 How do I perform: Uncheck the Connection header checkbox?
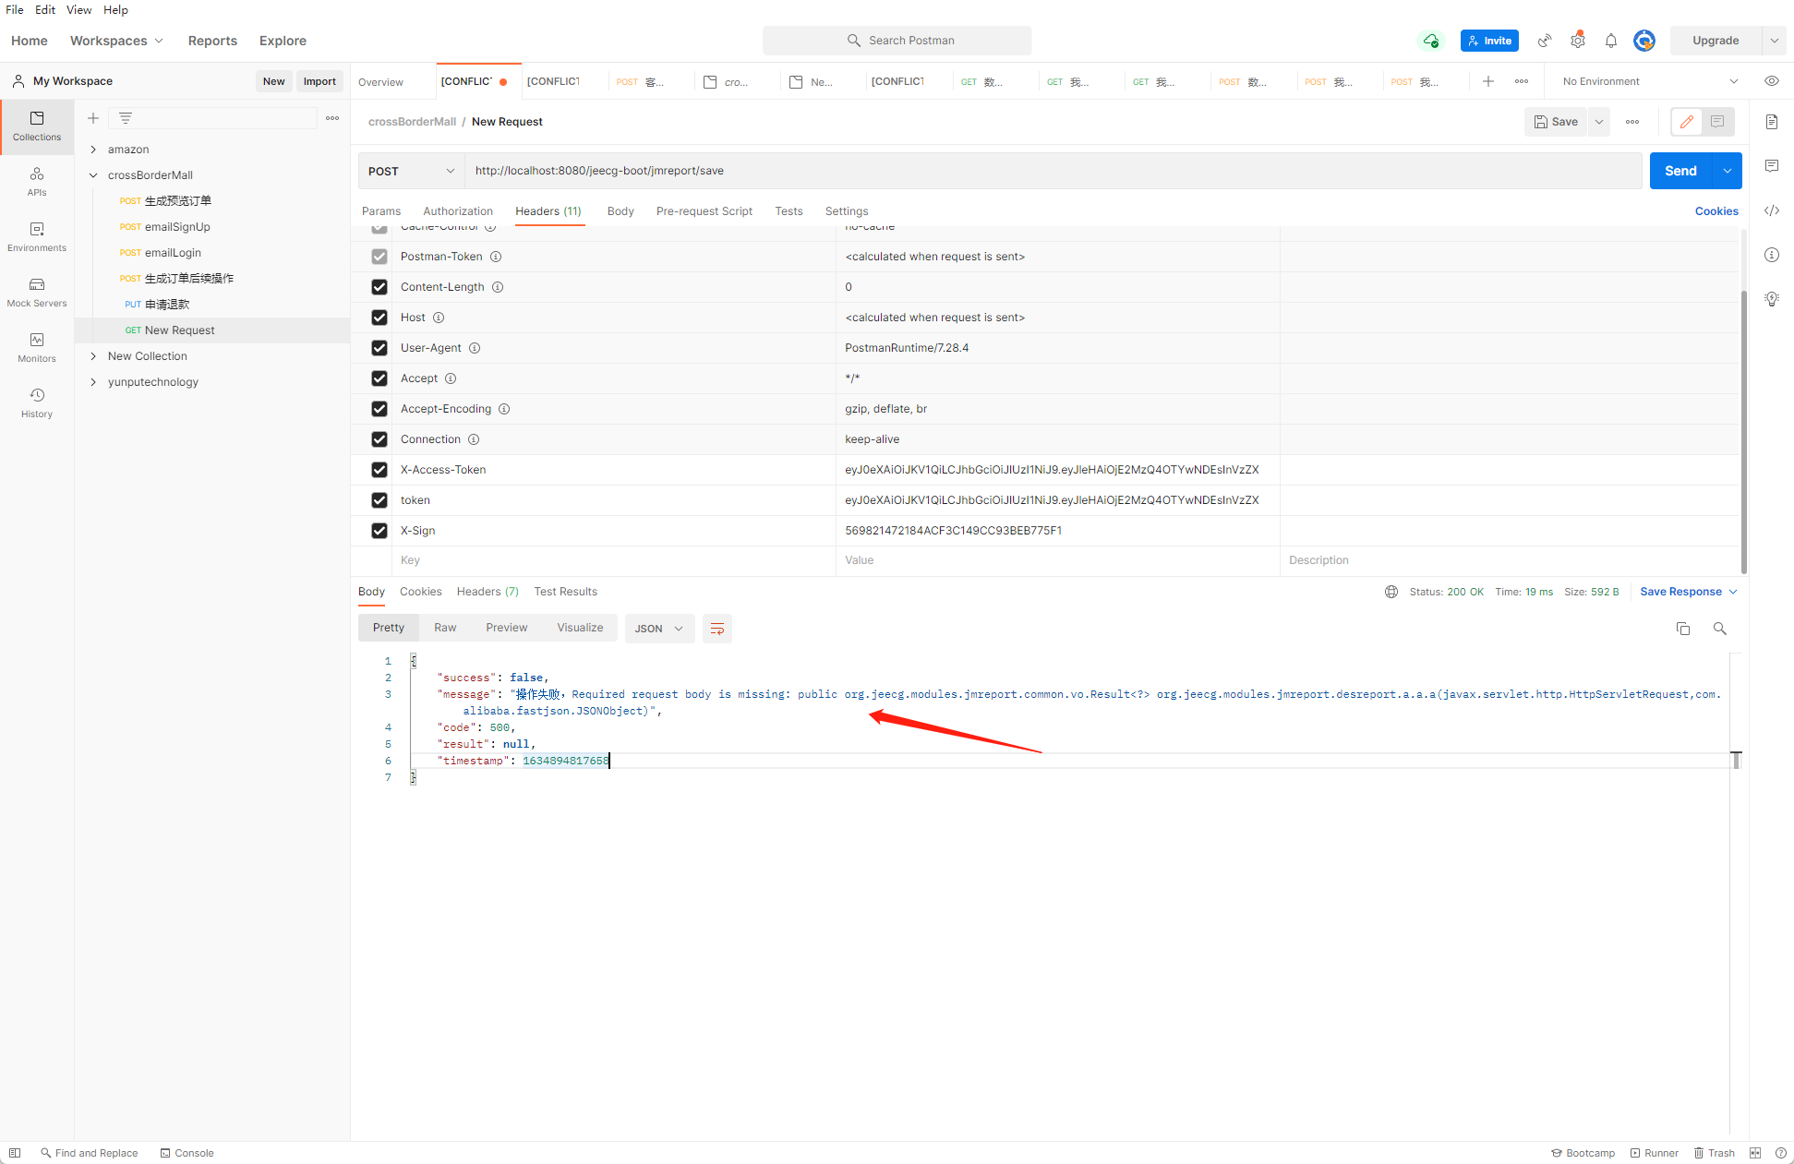tap(379, 439)
